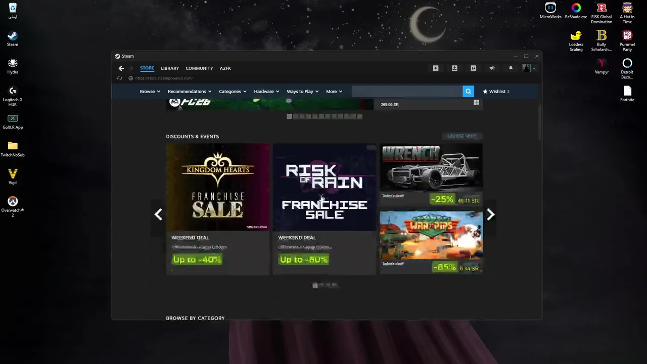
Task: Click the Up to -80% discount badge
Action: [304, 259]
